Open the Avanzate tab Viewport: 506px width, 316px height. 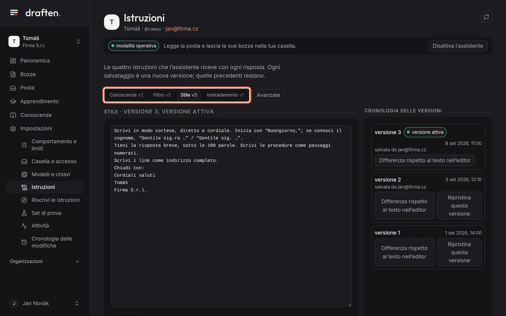point(268,95)
